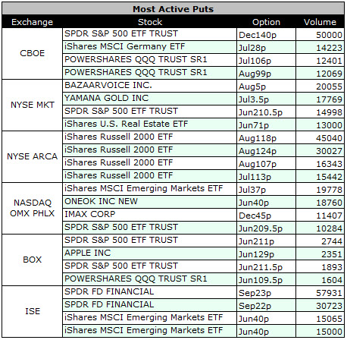Select the NASDAQ OMX PHLX exchange cell
347x340 pixels.
[x=32, y=208]
